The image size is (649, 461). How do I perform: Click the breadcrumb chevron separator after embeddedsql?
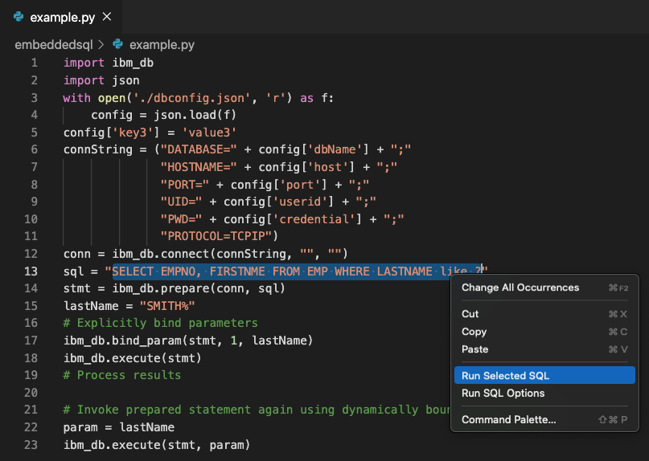pos(101,44)
